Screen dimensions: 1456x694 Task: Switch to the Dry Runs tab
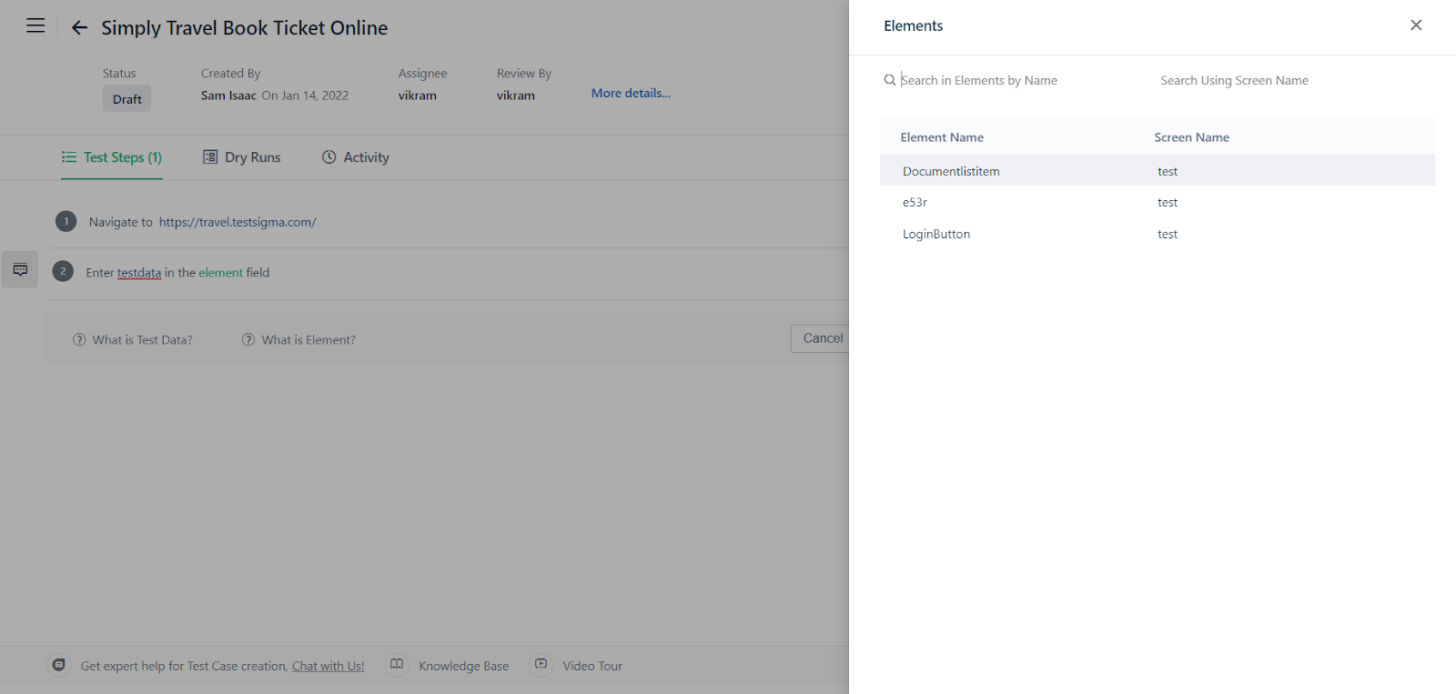[242, 157]
